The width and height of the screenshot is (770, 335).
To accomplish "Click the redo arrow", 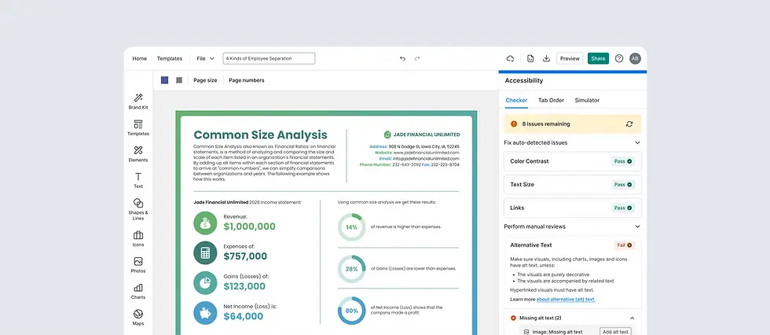I will [417, 58].
